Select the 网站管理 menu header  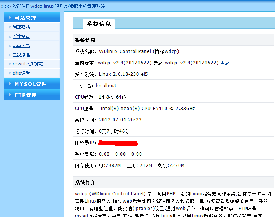[x=25, y=18]
